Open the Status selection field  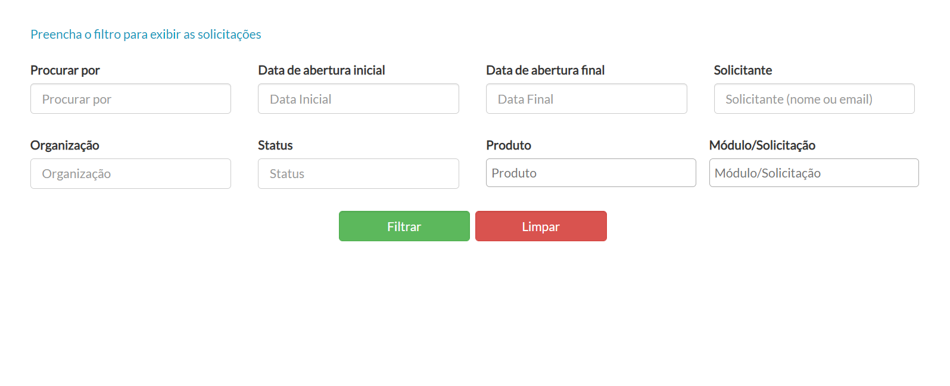pos(357,173)
